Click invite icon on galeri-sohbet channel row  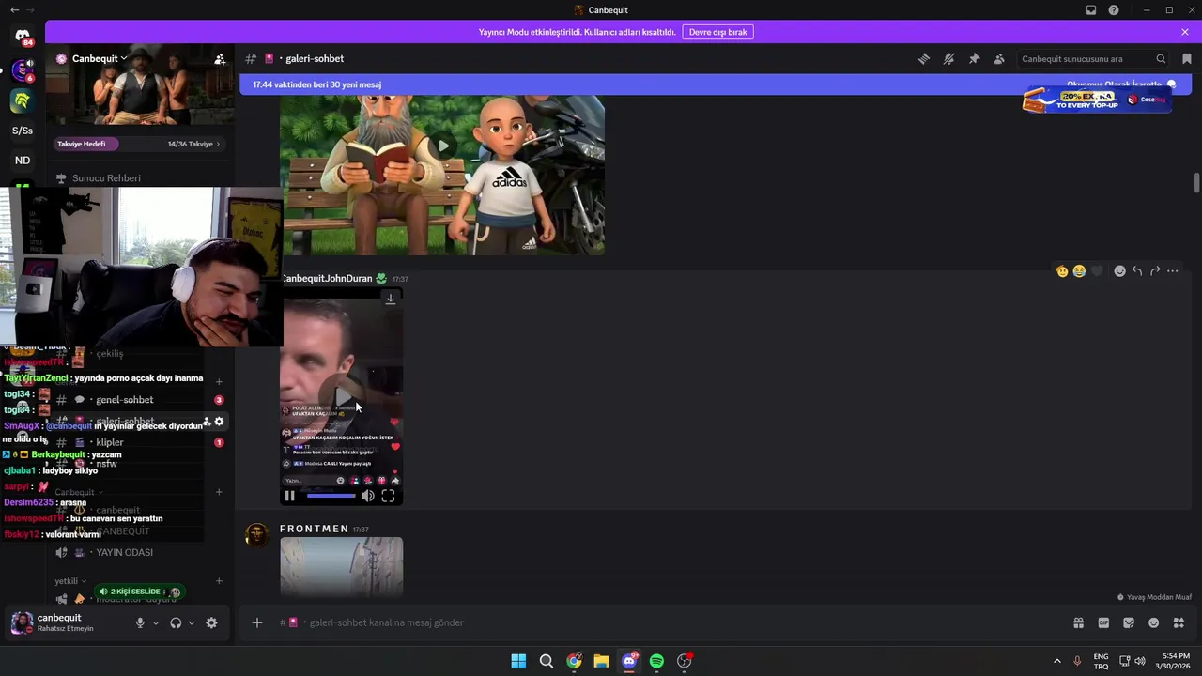(x=207, y=422)
